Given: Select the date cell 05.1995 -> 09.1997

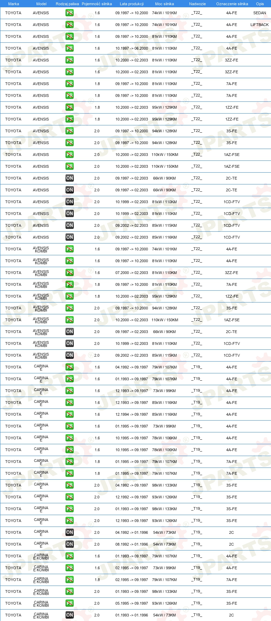Looking at the screenshot, I should tap(132, 603).
